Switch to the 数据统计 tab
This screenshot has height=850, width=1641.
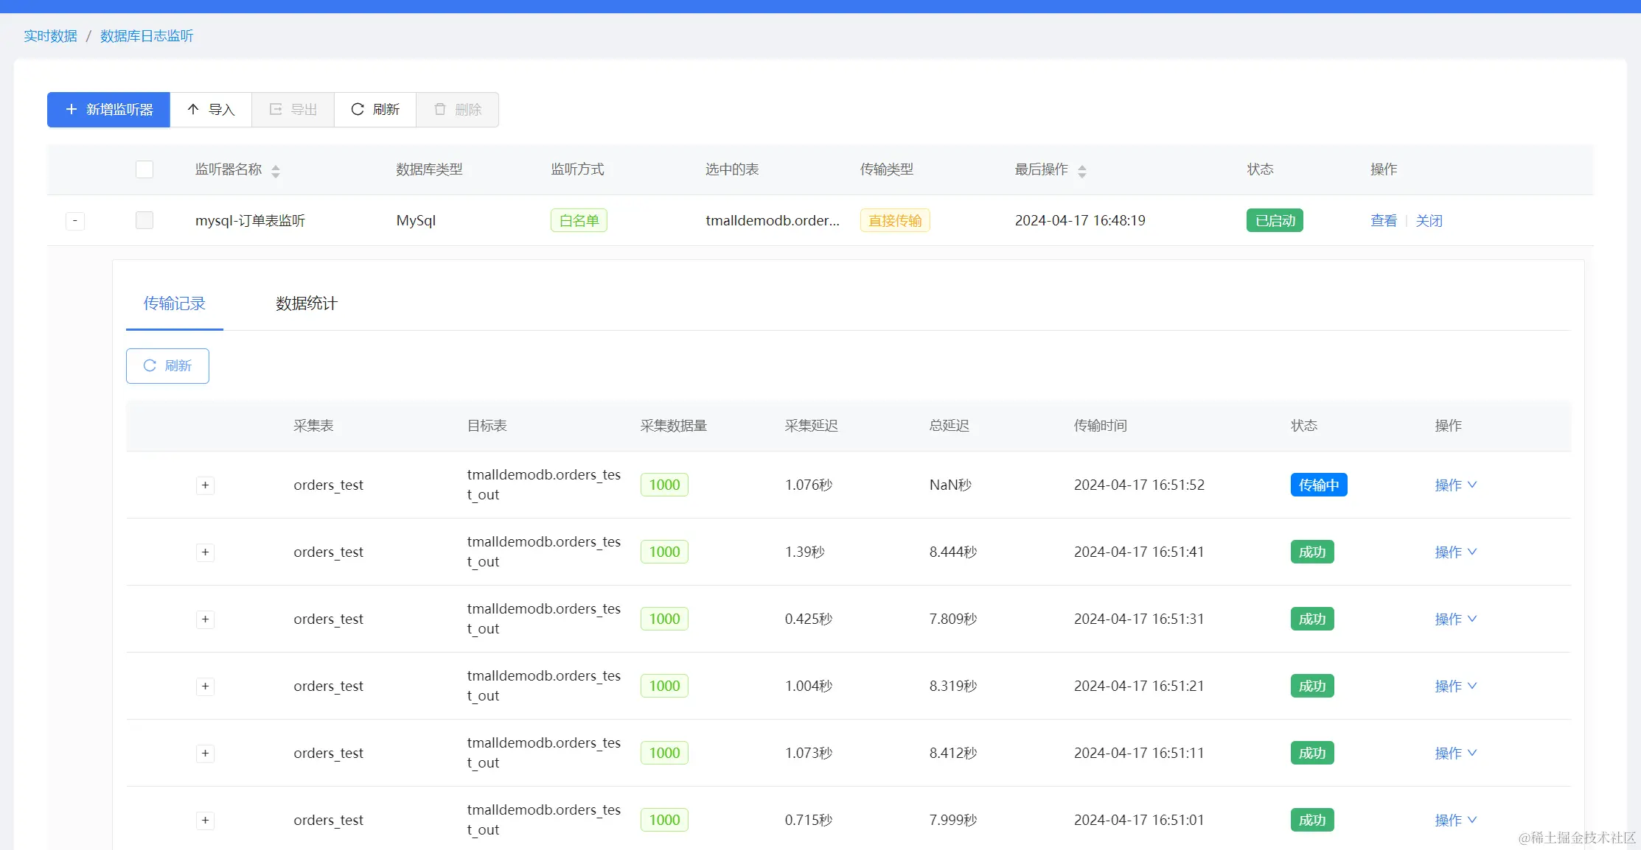pyautogui.click(x=306, y=303)
